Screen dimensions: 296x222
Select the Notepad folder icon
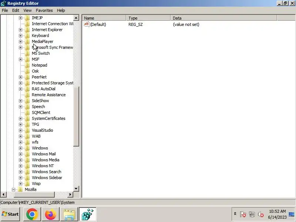(x=27, y=65)
